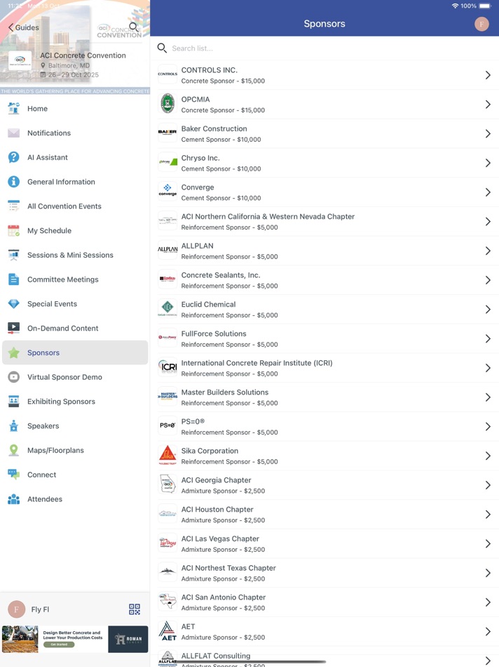Tap the Fly Fl user avatar

(x=17, y=609)
